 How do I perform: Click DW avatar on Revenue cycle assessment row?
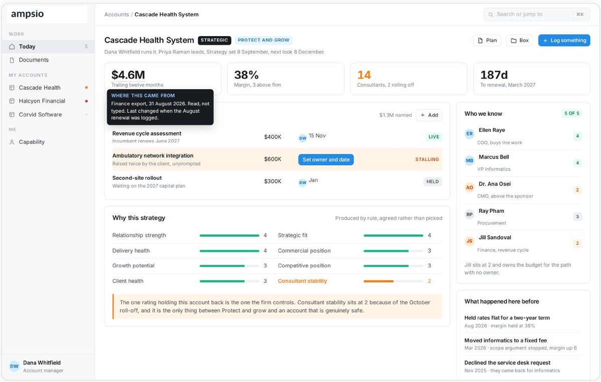pyautogui.click(x=303, y=138)
